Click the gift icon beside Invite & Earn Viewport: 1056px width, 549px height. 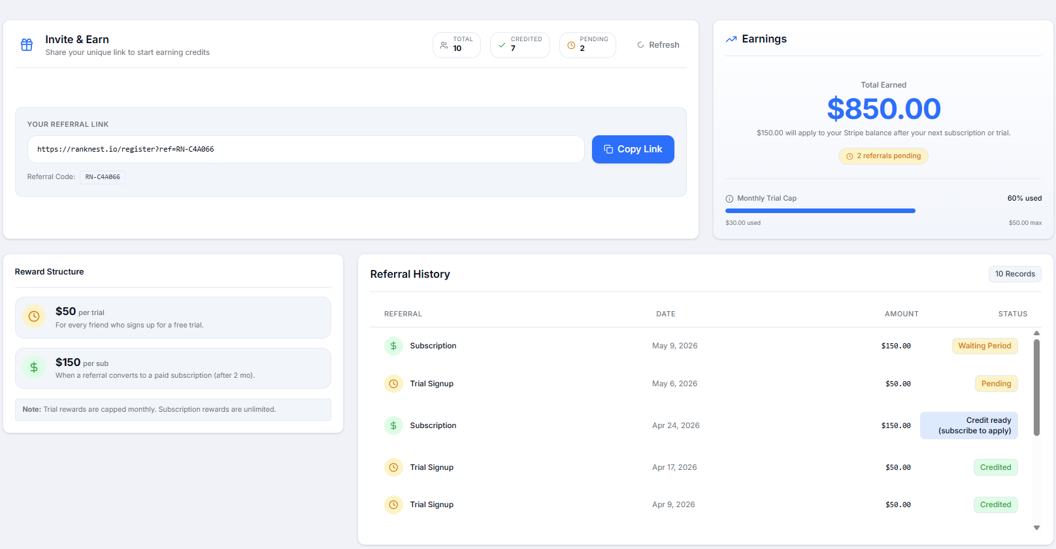point(27,44)
